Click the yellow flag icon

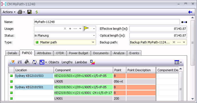pyautogui.click(x=86, y=28)
